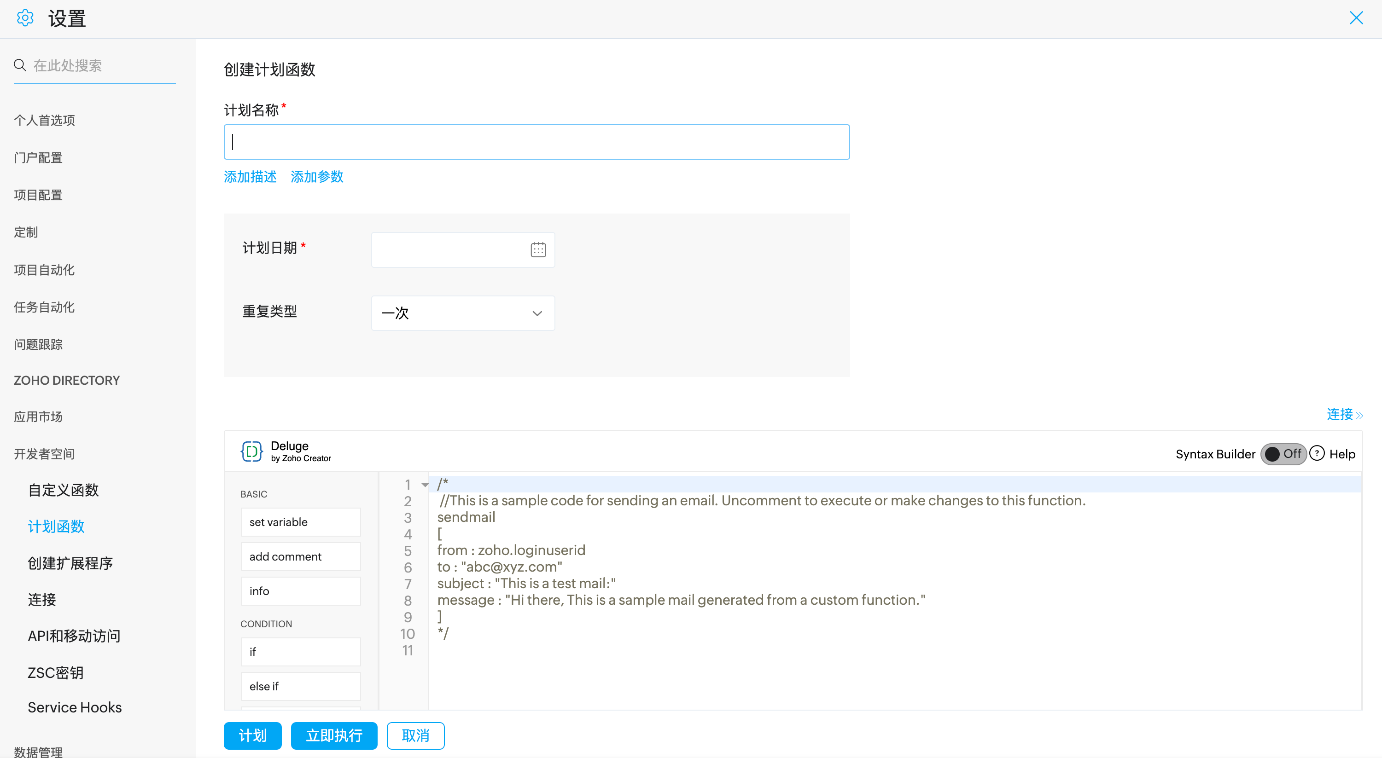The image size is (1382, 758).
Task: Collapse code fold arrow on line 1
Action: (425, 485)
